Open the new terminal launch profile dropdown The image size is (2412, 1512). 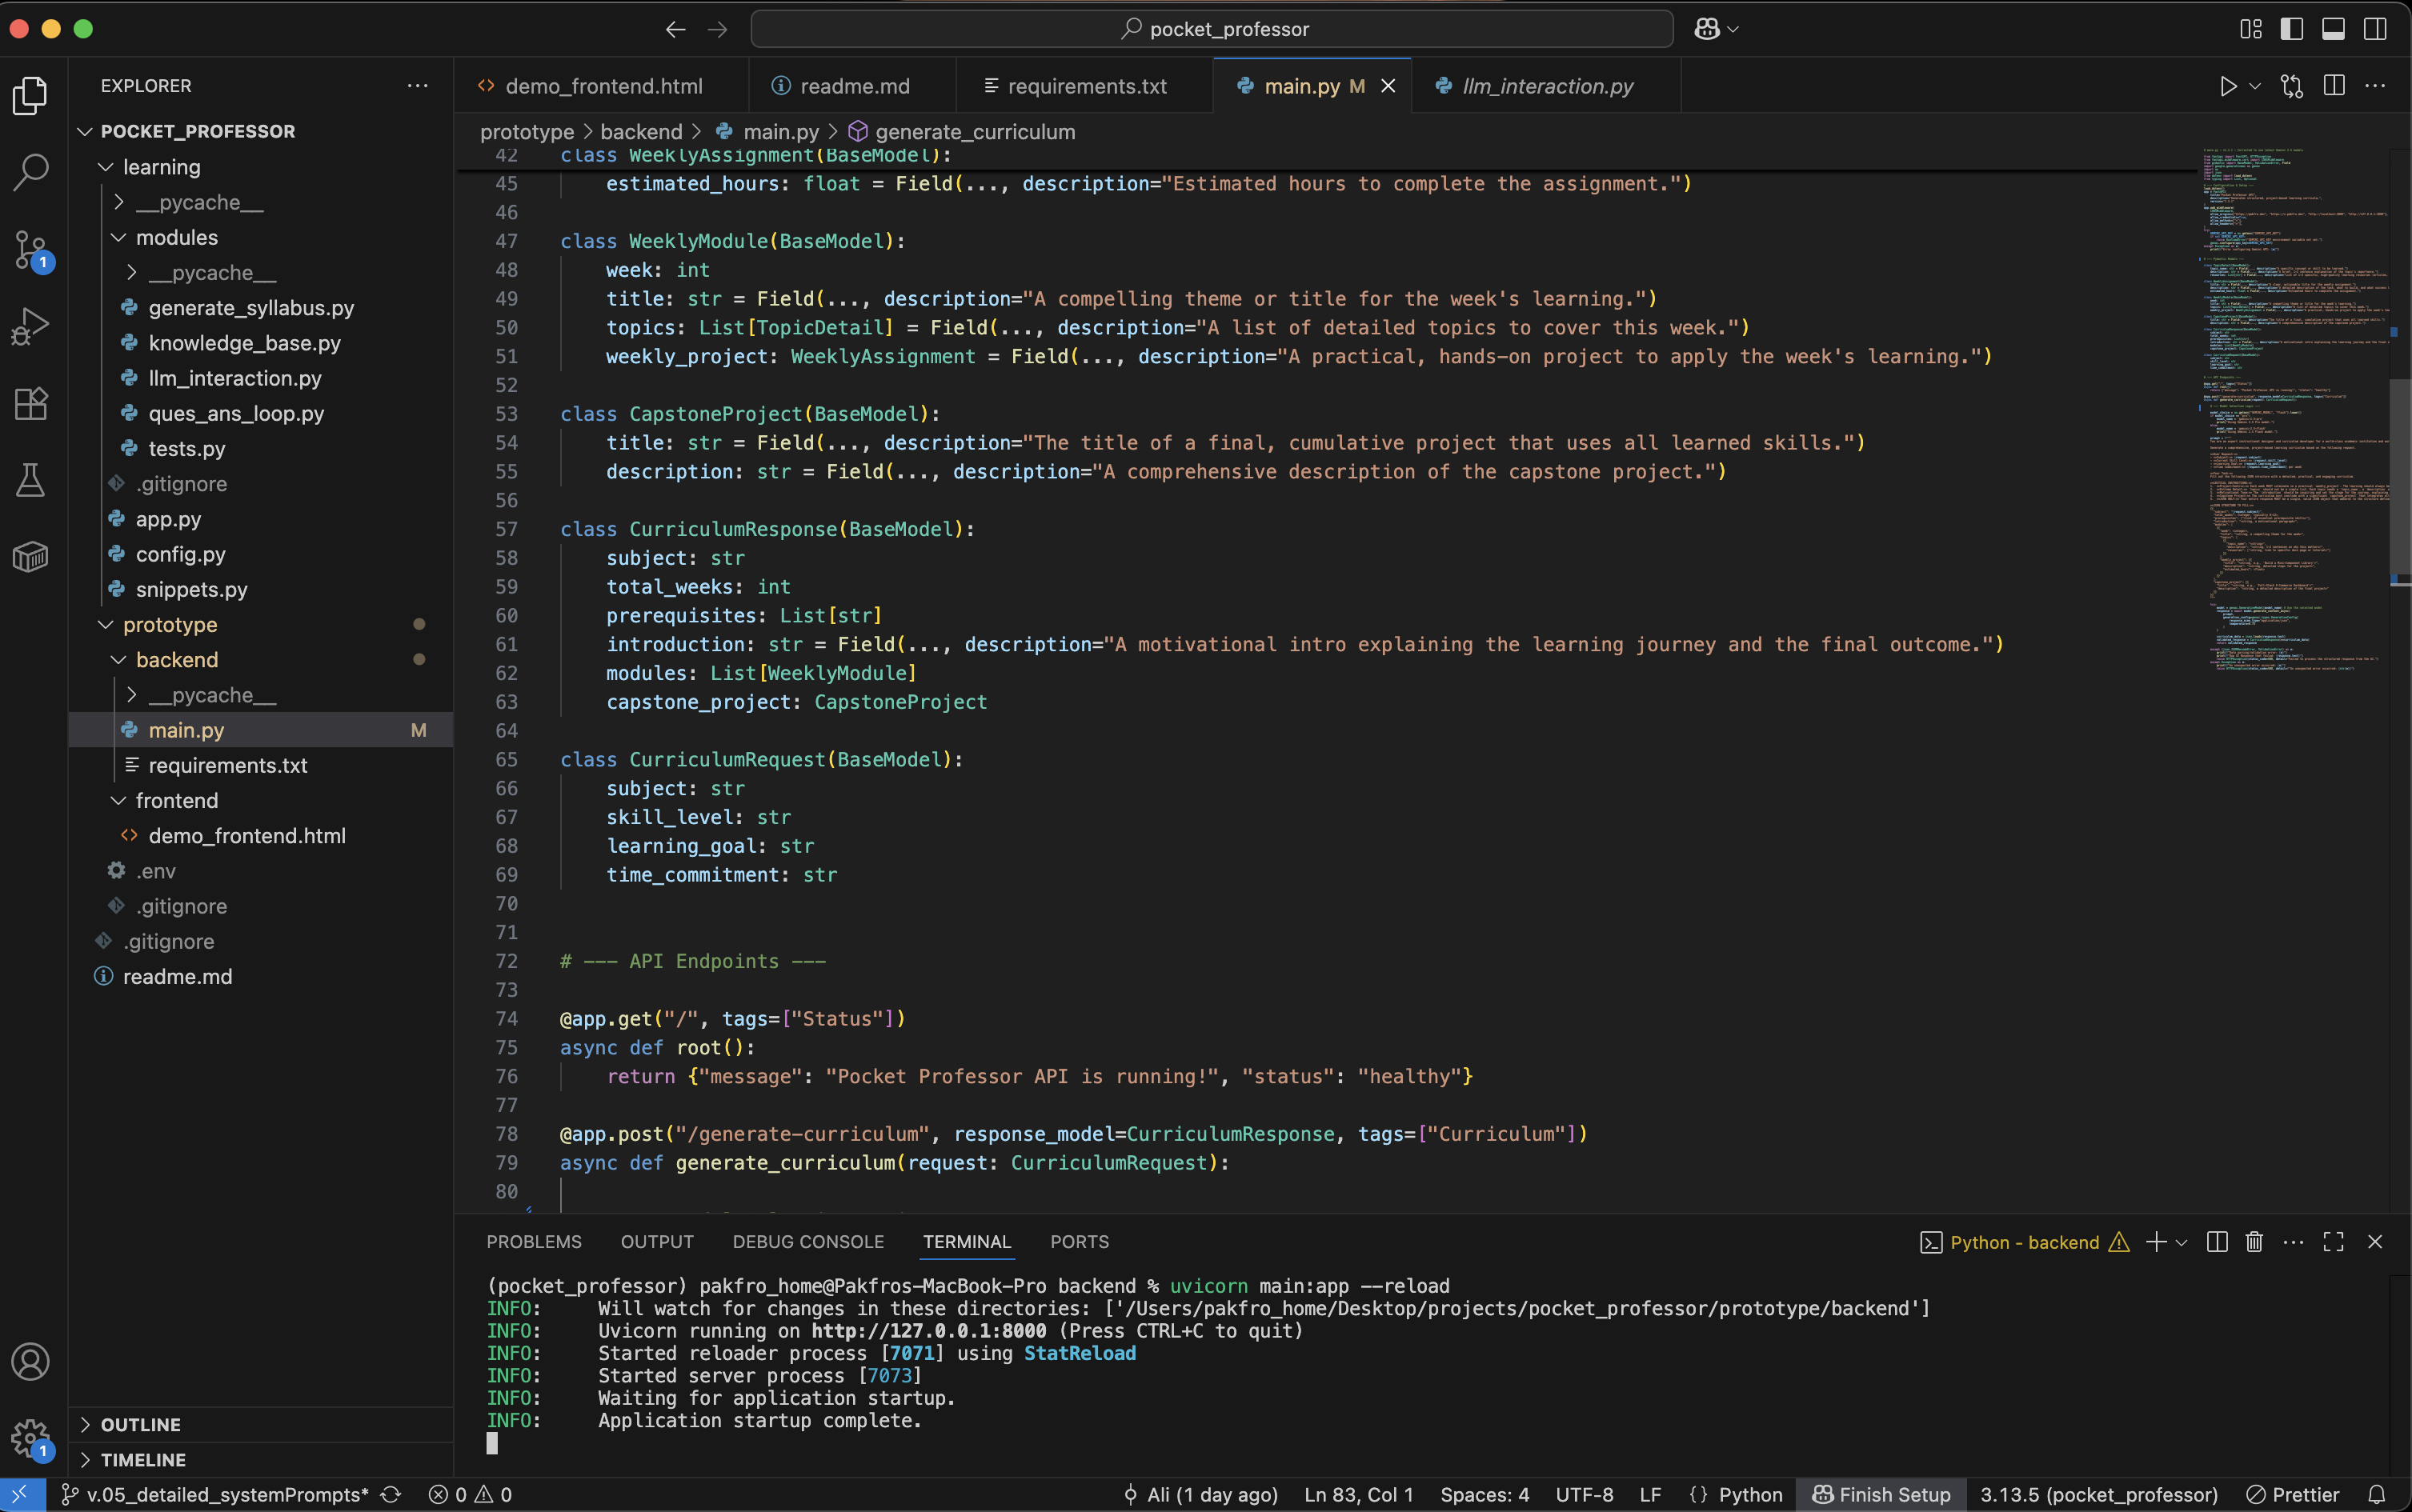[x=2182, y=1242]
